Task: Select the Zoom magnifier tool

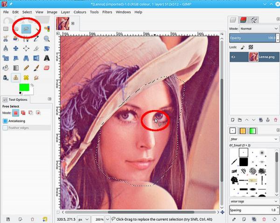Action: 47,39
